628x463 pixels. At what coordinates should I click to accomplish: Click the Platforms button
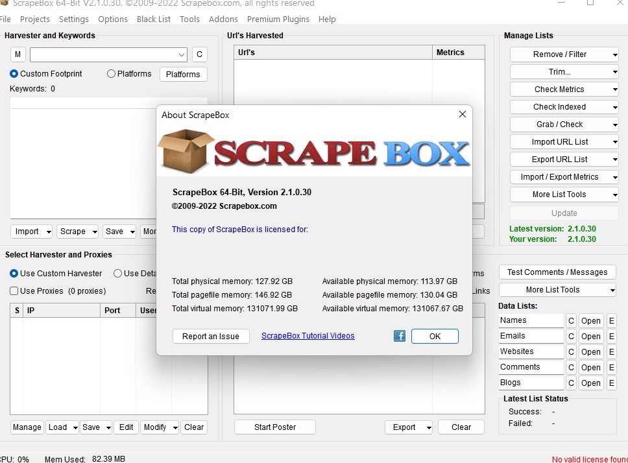click(x=183, y=75)
